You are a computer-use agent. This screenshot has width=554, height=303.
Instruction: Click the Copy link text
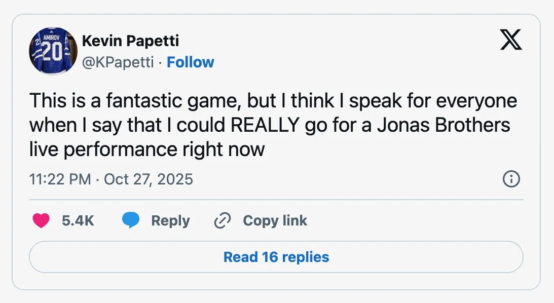pos(275,220)
